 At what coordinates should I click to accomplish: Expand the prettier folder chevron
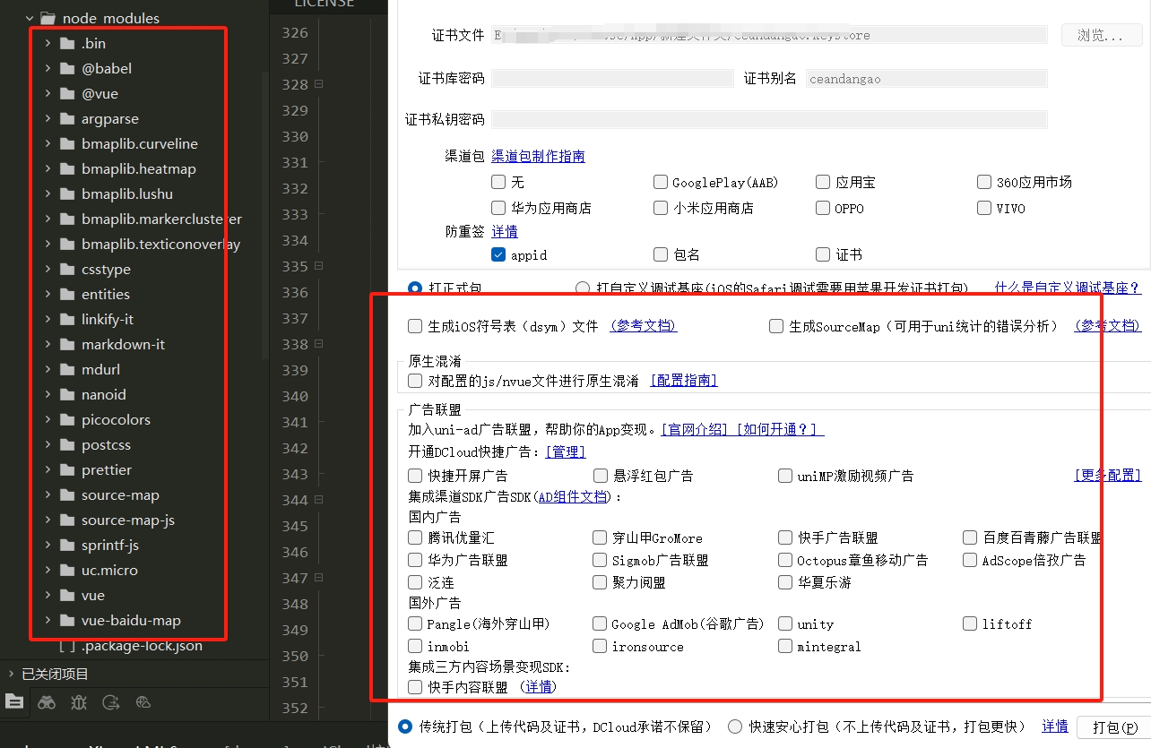[x=48, y=469]
